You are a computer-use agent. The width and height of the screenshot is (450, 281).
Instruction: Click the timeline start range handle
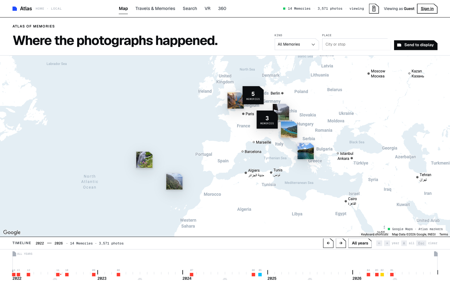click(14, 254)
